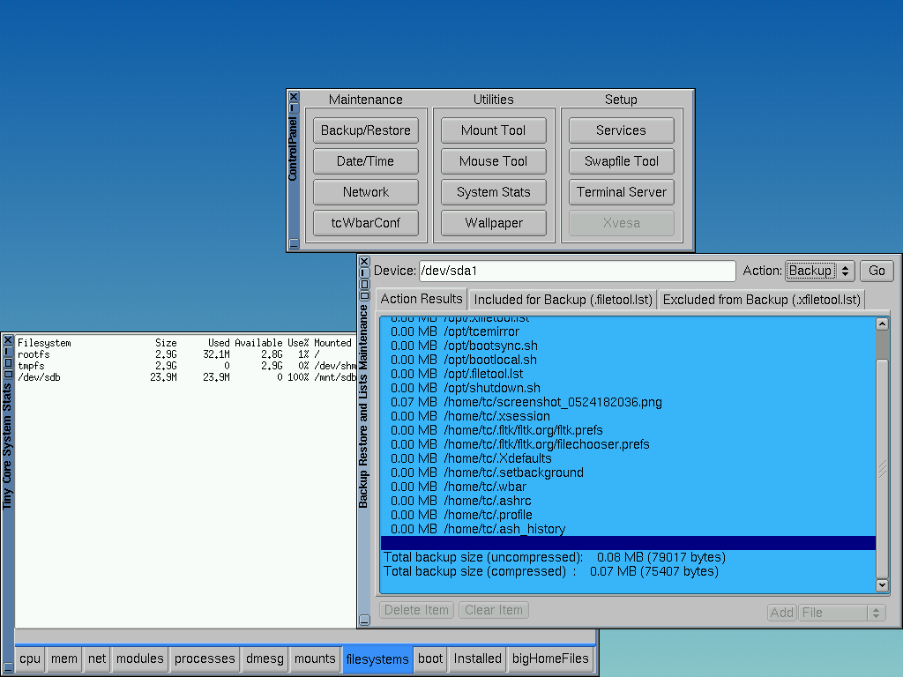Close the Backup Restore window via X icon
The image size is (903, 677).
coord(364,261)
